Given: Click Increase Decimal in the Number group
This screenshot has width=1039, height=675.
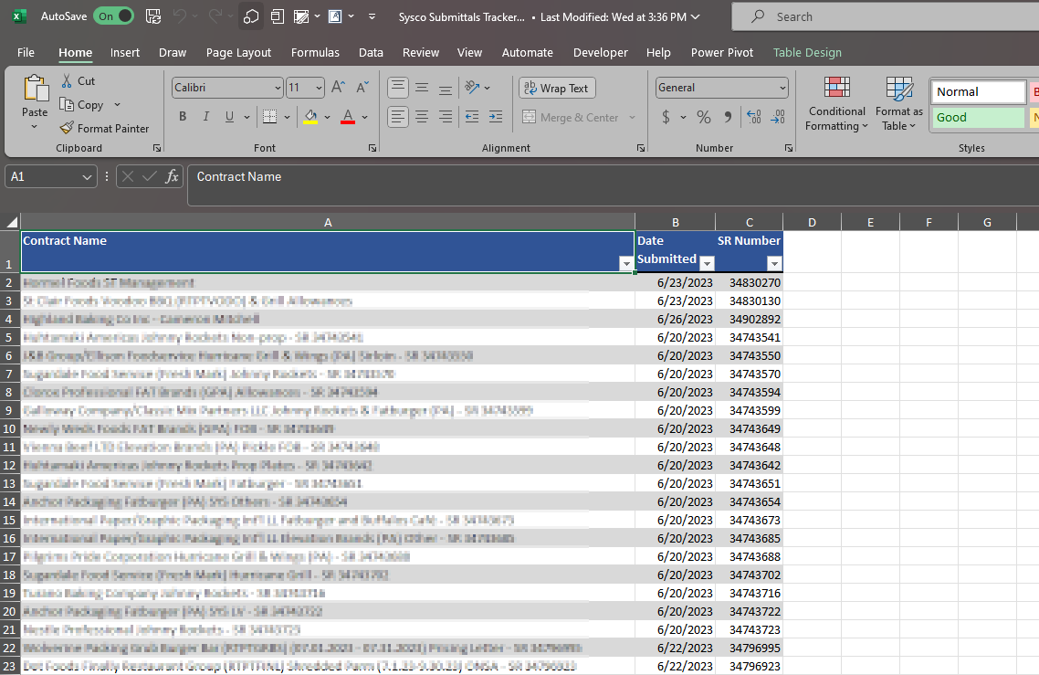Looking at the screenshot, I should [x=753, y=117].
